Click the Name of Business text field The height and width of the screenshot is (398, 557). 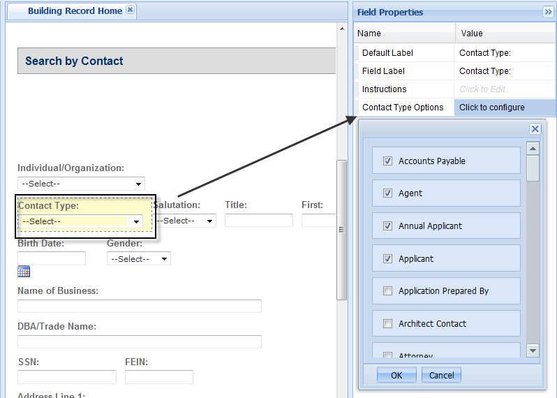point(140,307)
